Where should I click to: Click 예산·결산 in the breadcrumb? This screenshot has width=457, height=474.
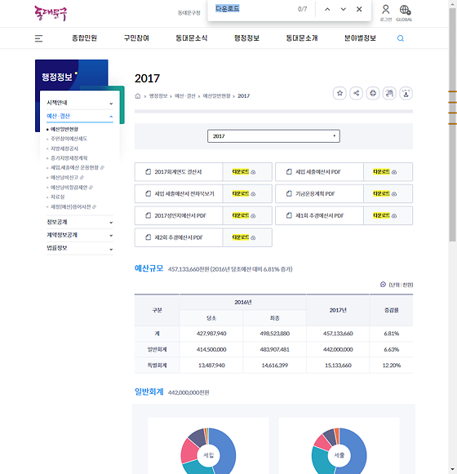point(184,95)
